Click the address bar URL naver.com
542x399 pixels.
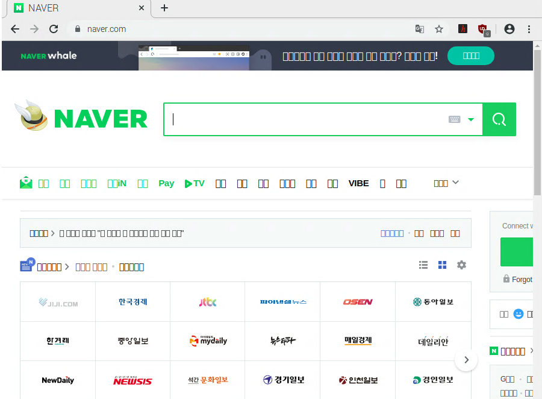[107, 29]
